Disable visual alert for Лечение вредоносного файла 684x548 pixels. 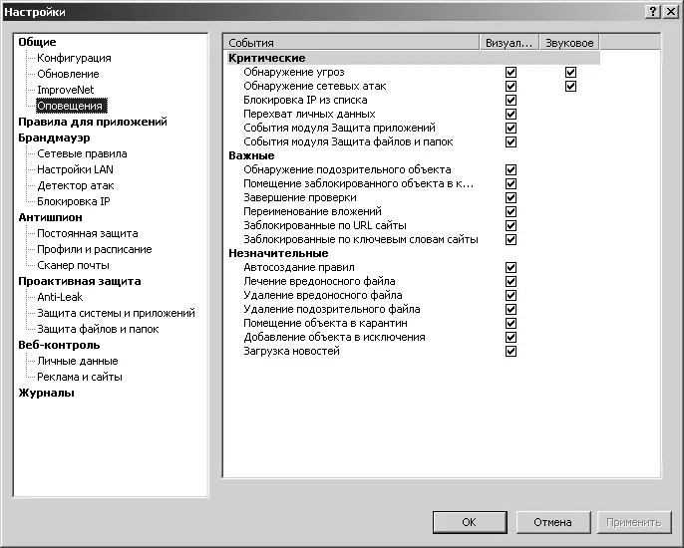click(x=512, y=282)
